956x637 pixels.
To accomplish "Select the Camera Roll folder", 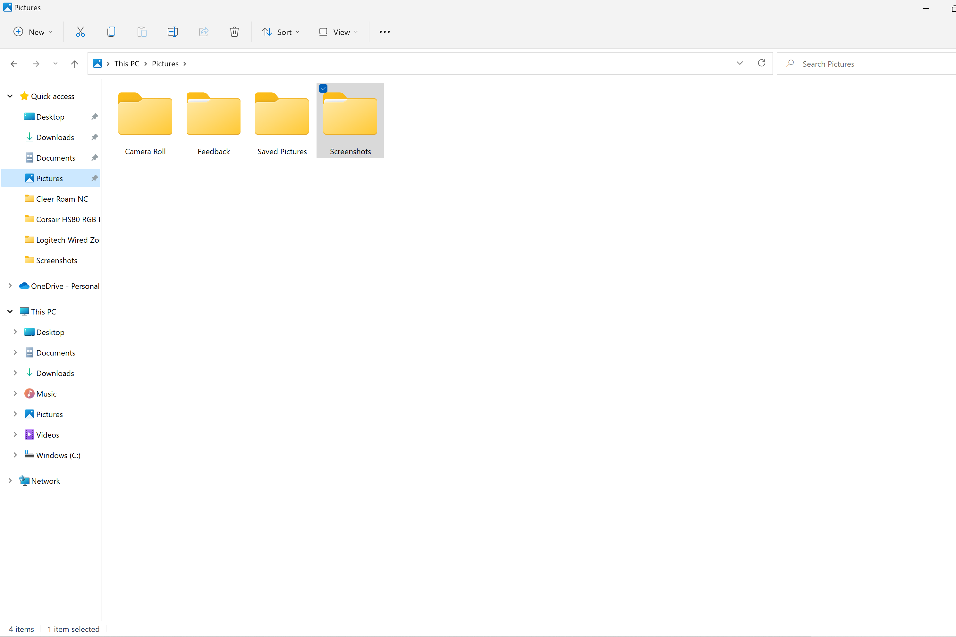I will (x=145, y=121).
